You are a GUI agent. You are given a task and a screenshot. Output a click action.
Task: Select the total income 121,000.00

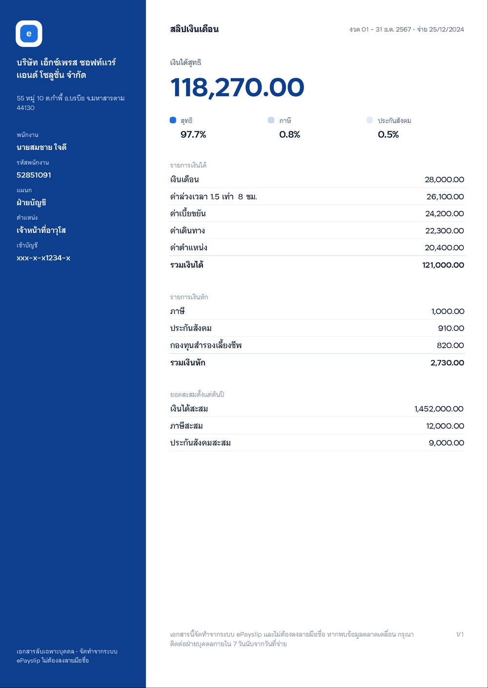tap(443, 265)
